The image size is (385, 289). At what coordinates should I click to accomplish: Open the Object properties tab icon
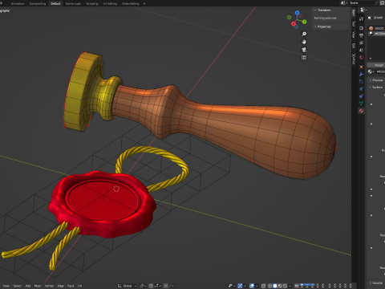click(x=362, y=67)
